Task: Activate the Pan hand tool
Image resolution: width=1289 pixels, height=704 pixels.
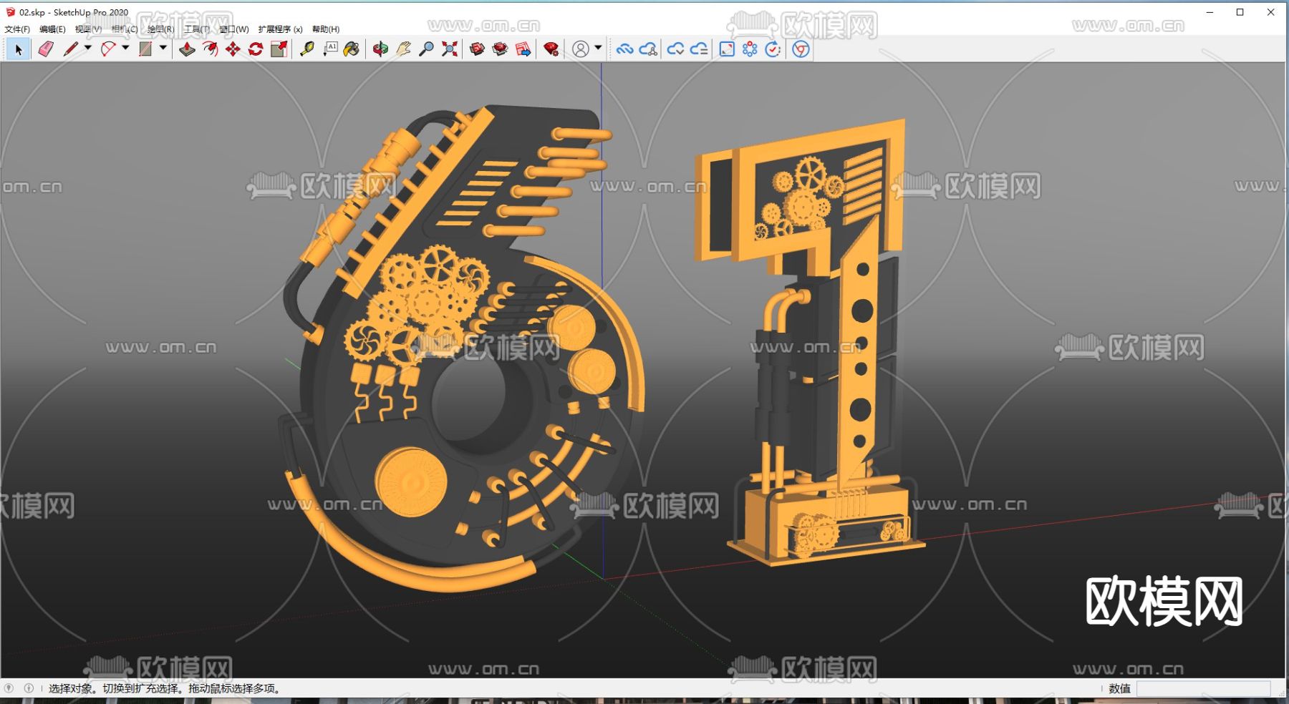Action: (x=403, y=49)
